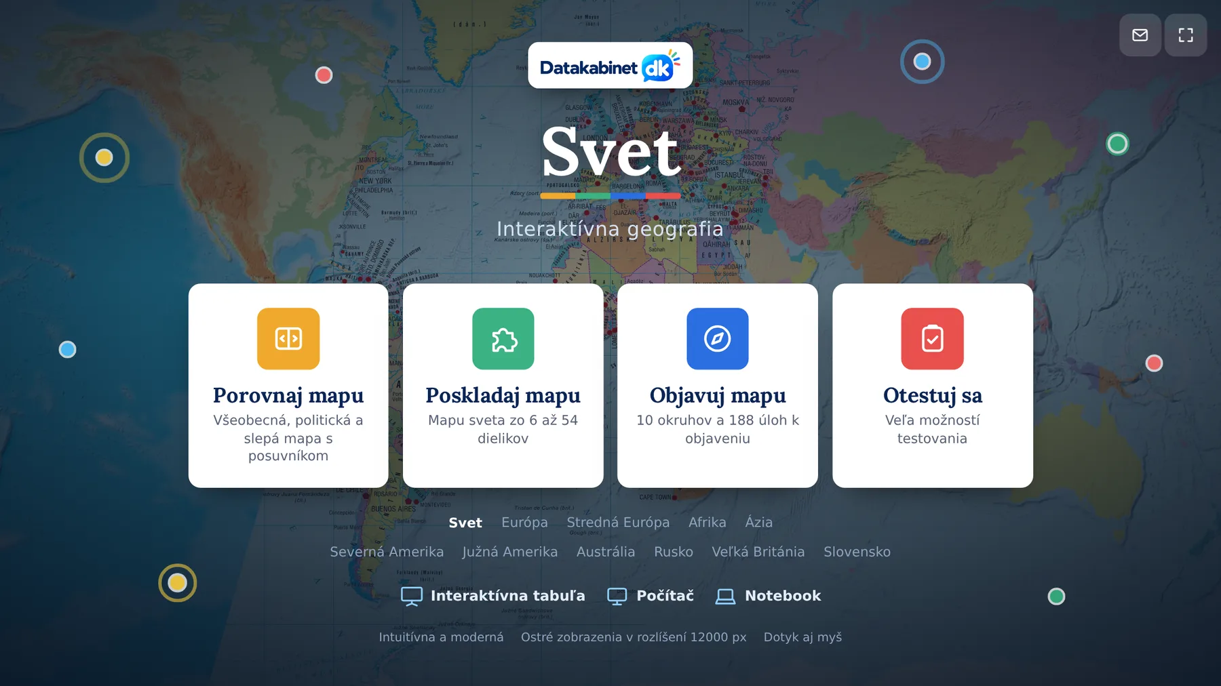Switch to the Slovensko region
This screenshot has width=1221, height=686.
tap(857, 552)
